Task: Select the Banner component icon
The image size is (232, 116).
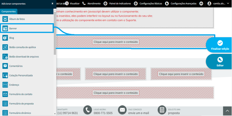Action: point(5,28)
